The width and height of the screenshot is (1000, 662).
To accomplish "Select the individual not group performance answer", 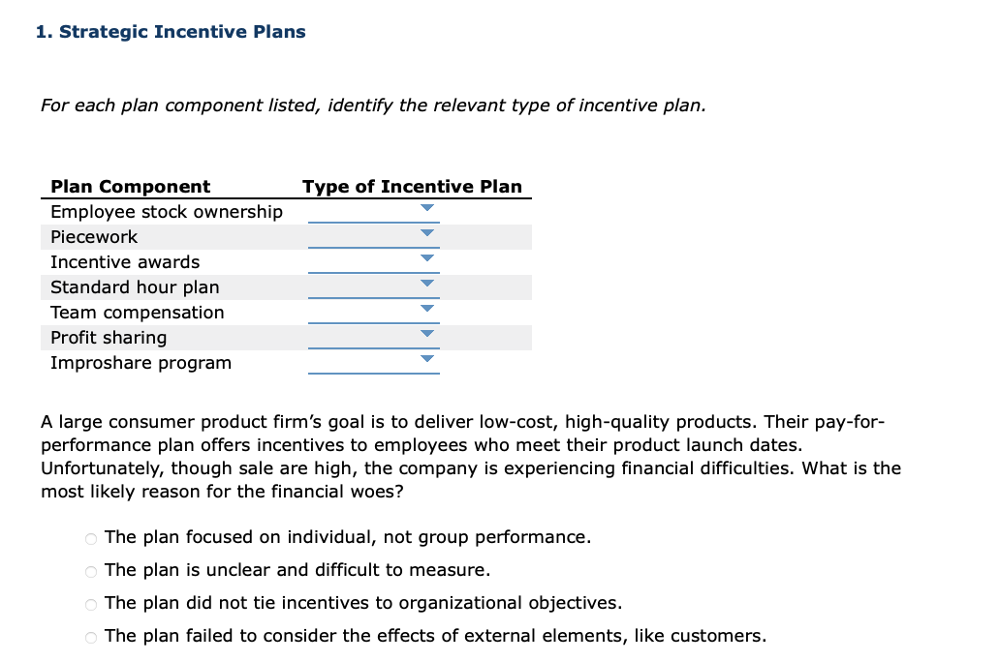I will point(90,539).
